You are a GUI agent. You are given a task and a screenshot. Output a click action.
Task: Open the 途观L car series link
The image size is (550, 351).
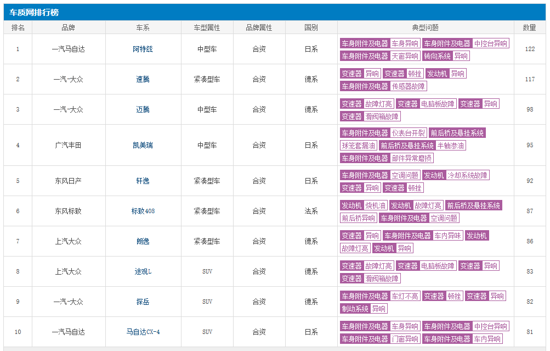(143, 271)
